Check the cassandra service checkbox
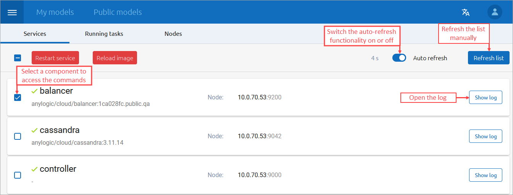The width and height of the screenshot is (513, 195). coord(18,136)
